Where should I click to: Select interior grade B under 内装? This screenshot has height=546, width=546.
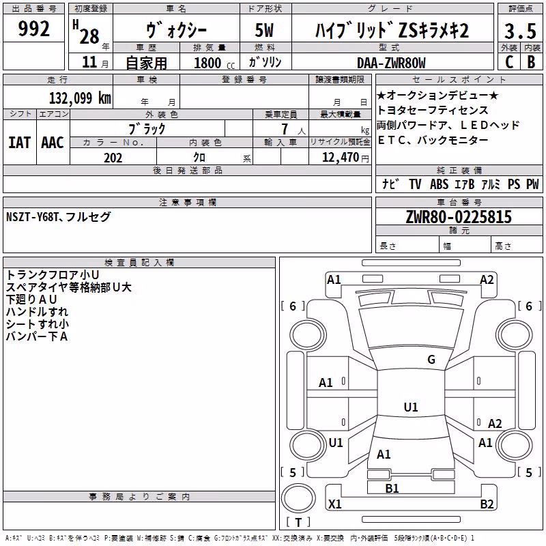click(531, 62)
